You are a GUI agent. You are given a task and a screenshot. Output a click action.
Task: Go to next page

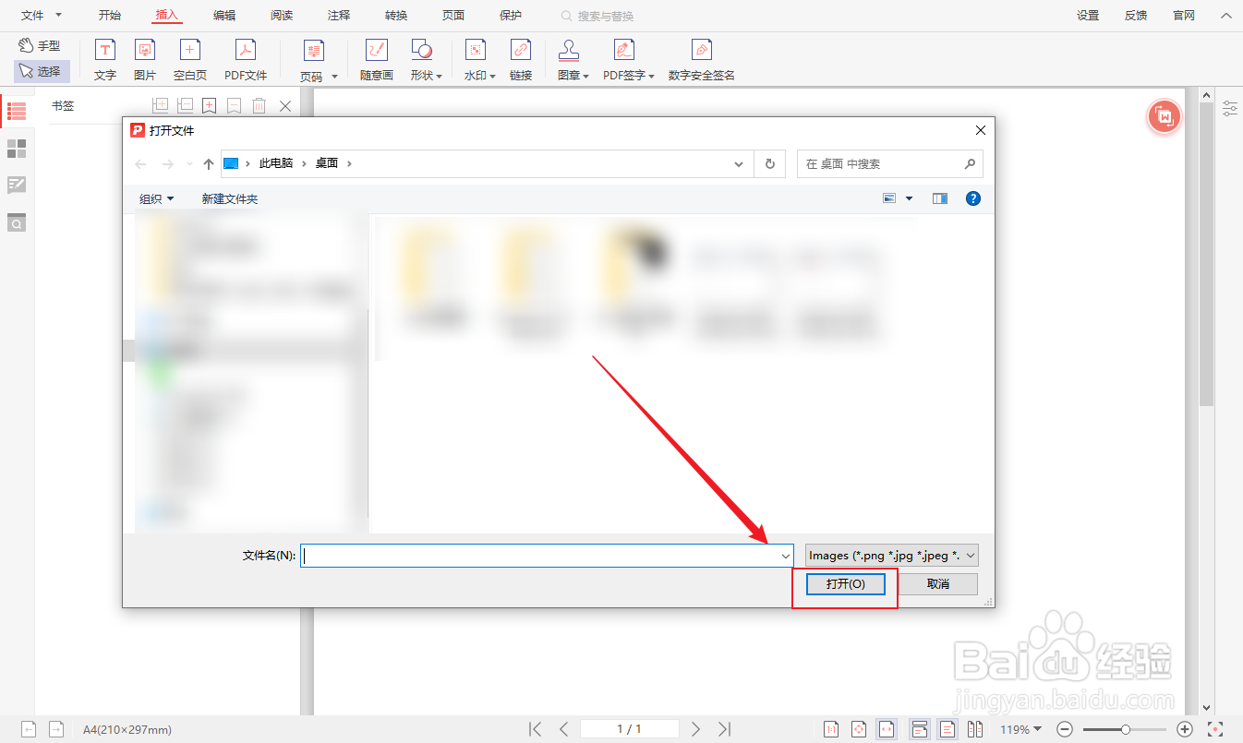[x=696, y=729]
